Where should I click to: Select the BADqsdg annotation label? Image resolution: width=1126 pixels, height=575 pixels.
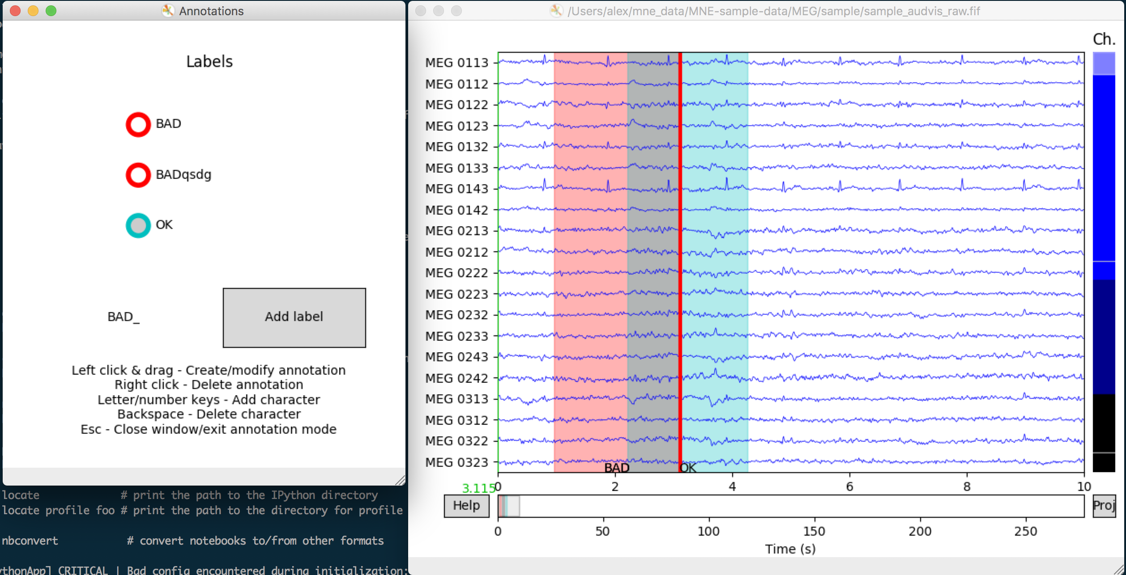(138, 174)
